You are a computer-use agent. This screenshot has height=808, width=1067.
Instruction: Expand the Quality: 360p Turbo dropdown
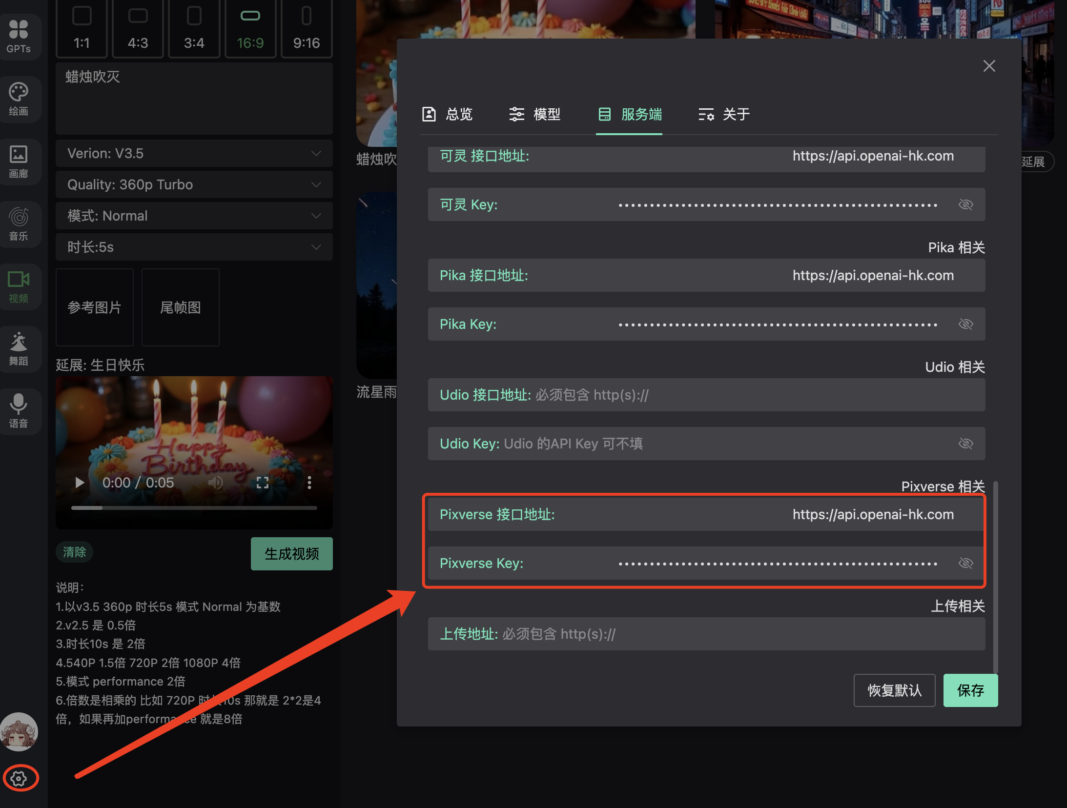(194, 184)
